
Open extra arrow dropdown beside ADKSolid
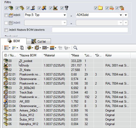click(x=126, y=15)
